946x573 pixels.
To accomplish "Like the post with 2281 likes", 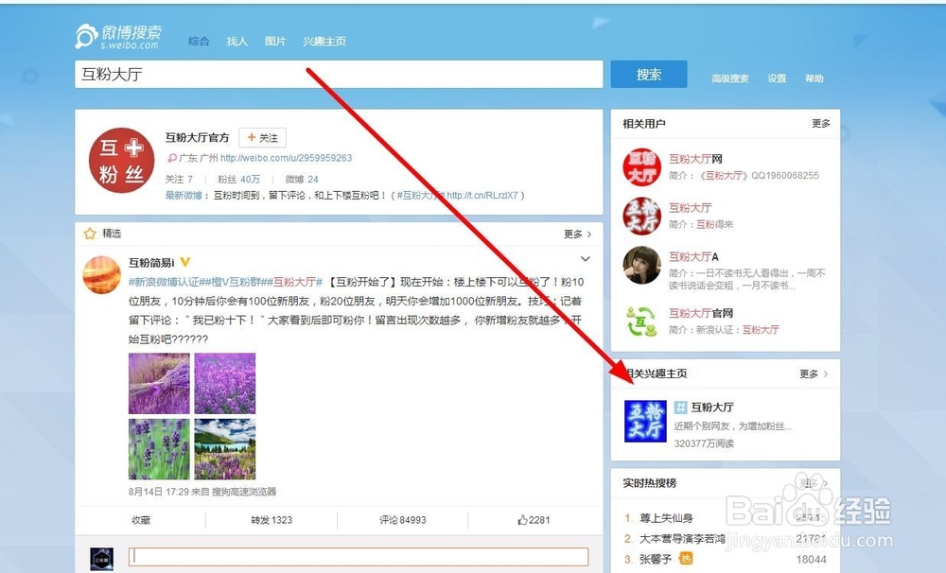I will coord(534,520).
